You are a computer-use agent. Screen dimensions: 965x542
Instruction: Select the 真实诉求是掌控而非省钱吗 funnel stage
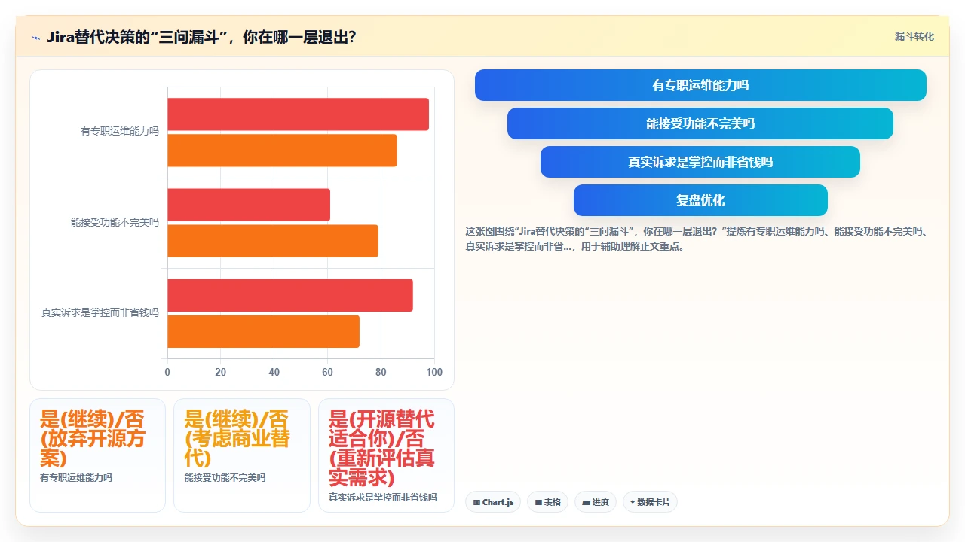point(700,162)
